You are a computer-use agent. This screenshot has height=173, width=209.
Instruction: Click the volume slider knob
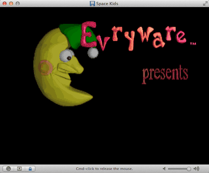[189, 169]
